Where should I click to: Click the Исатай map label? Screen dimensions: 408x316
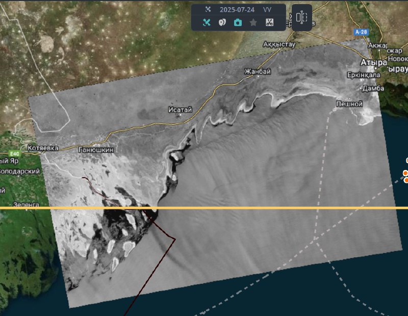(180, 110)
